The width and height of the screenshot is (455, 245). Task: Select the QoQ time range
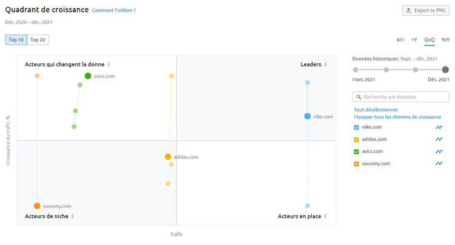pos(430,40)
